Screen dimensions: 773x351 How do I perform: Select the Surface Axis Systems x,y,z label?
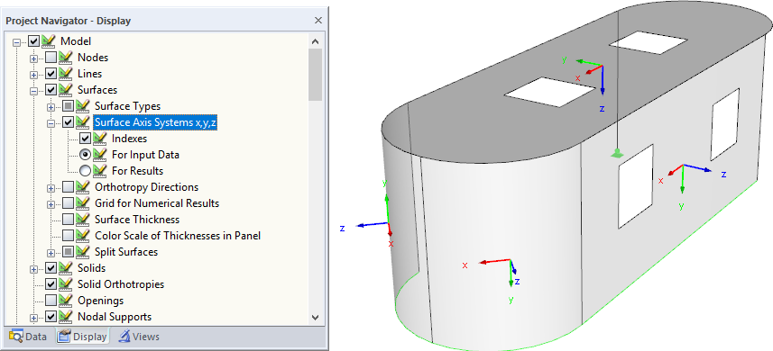tap(156, 122)
